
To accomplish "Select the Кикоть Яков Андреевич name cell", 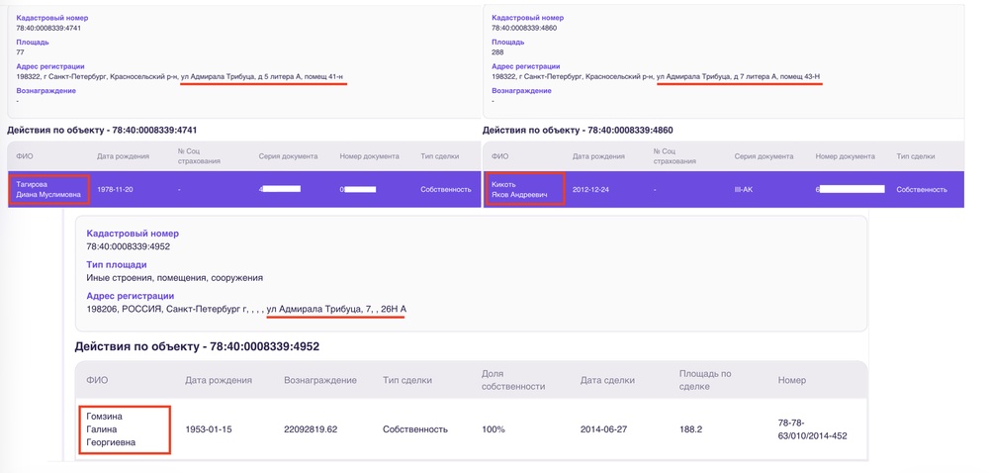I will click(x=524, y=189).
